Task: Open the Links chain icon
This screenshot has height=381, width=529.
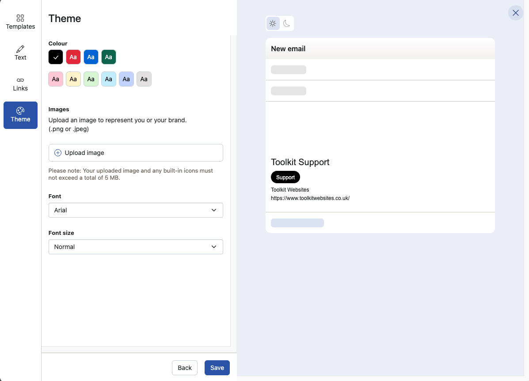Action: [x=20, y=80]
